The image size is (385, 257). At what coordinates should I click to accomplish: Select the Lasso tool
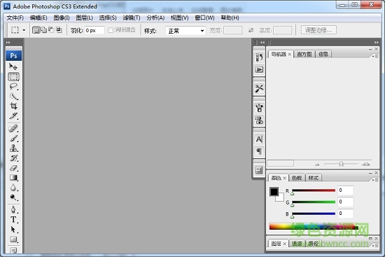click(13, 87)
